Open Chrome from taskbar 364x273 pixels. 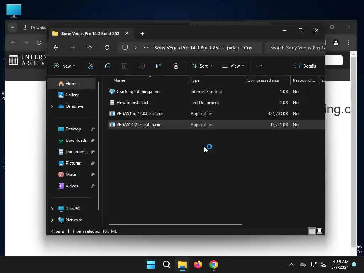(214, 264)
